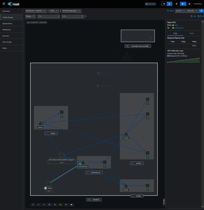204x210 pixels.
Task: Click the Find input field
Action: tap(48, 16)
